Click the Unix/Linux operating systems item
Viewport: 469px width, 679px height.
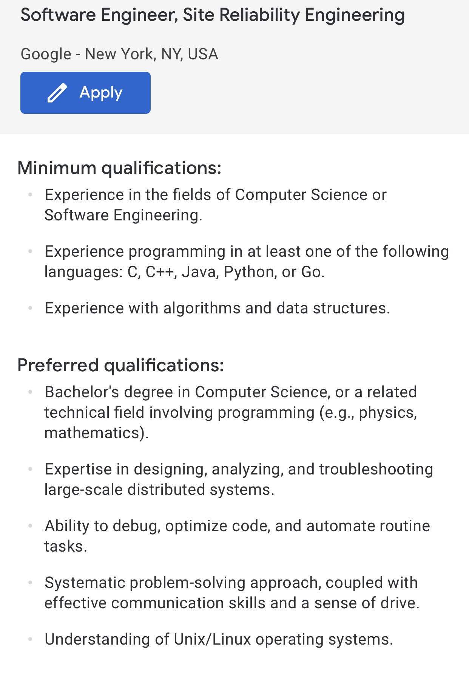tap(219, 639)
